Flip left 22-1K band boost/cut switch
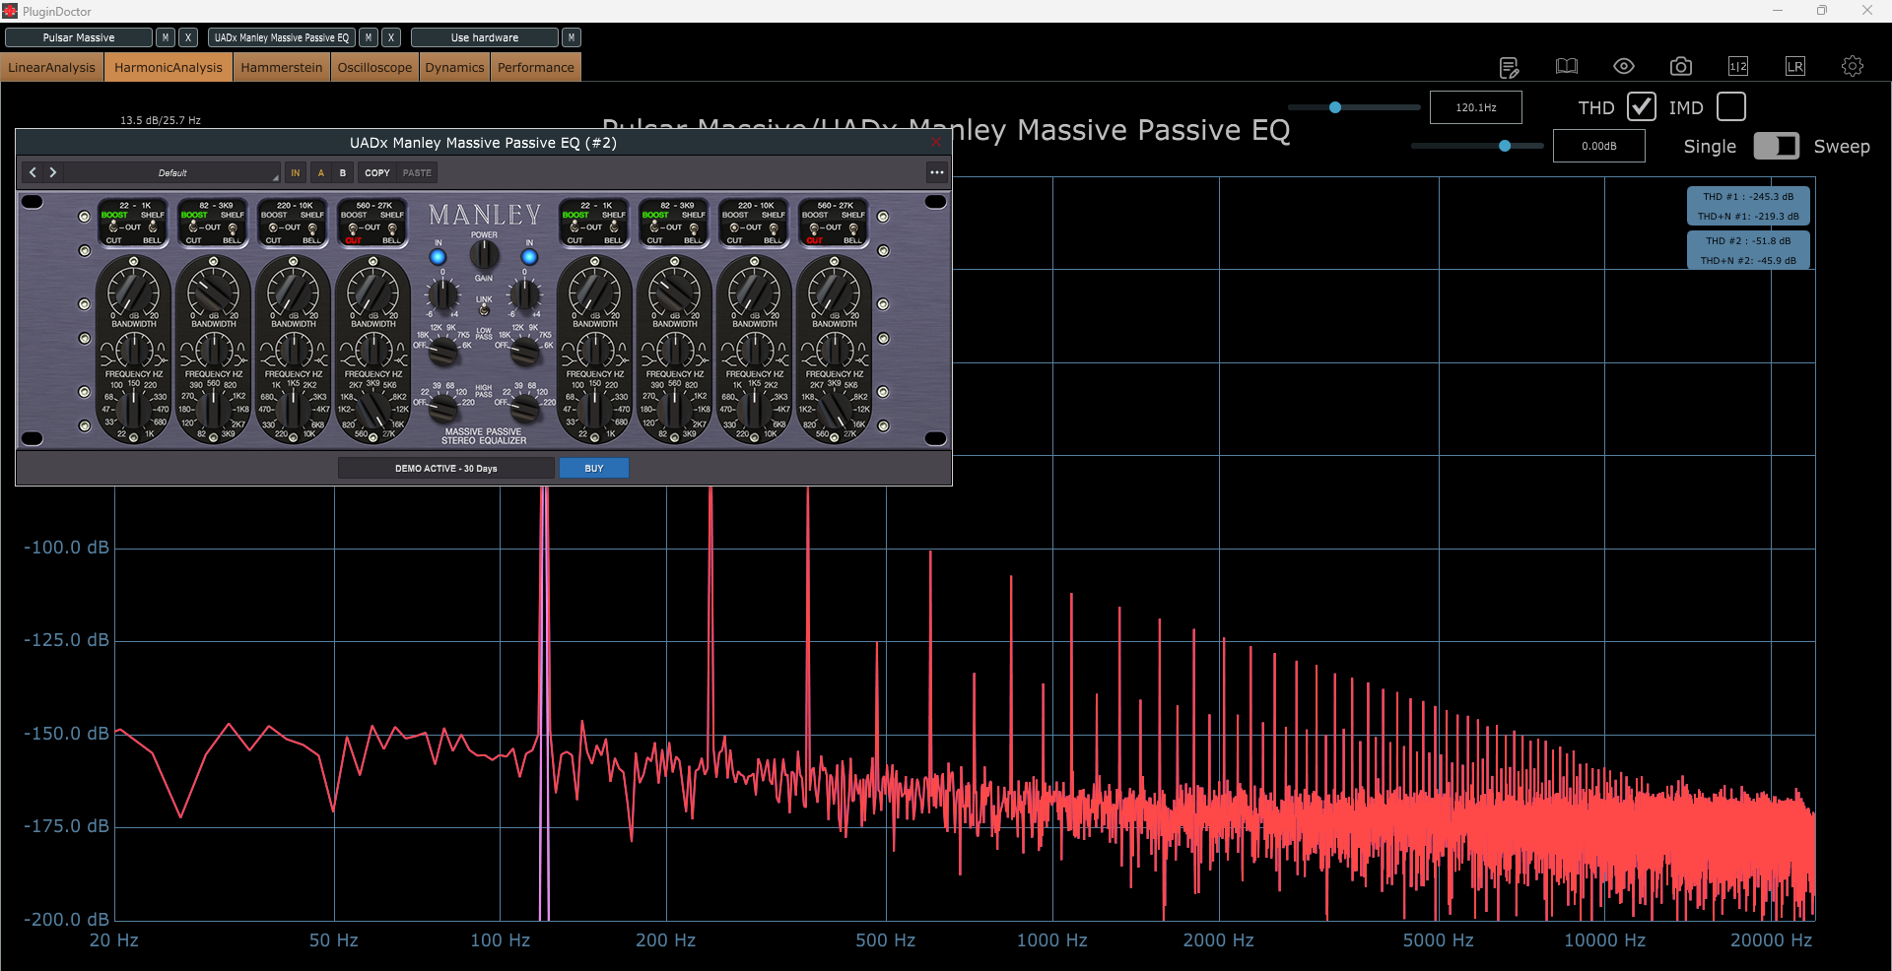 [113, 227]
